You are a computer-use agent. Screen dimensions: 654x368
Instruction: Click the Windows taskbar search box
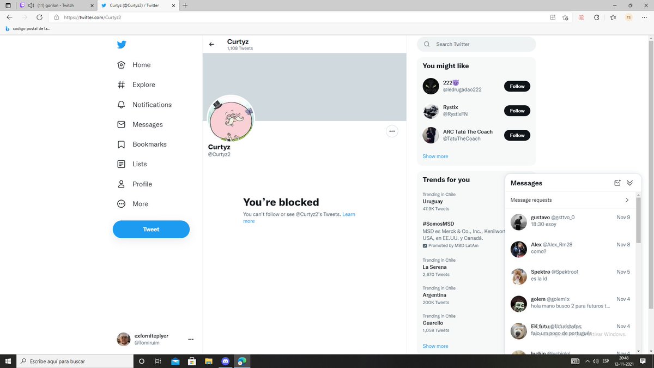pos(74,361)
